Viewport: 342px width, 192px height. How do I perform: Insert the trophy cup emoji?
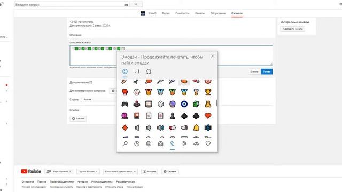pos(208,92)
